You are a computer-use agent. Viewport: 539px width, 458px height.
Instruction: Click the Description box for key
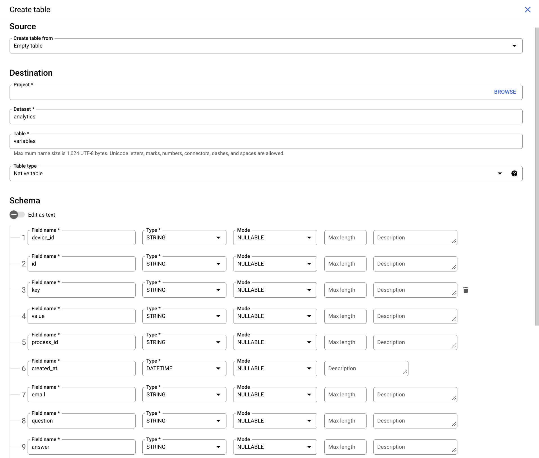click(415, 290)
